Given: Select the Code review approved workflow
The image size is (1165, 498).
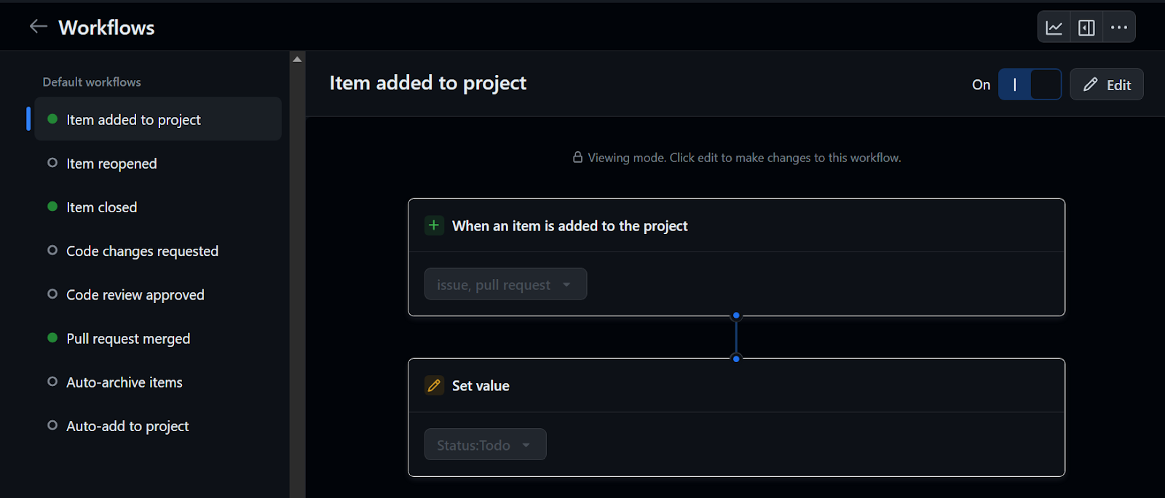Looking at the screenshot, I should click(135, 294).
